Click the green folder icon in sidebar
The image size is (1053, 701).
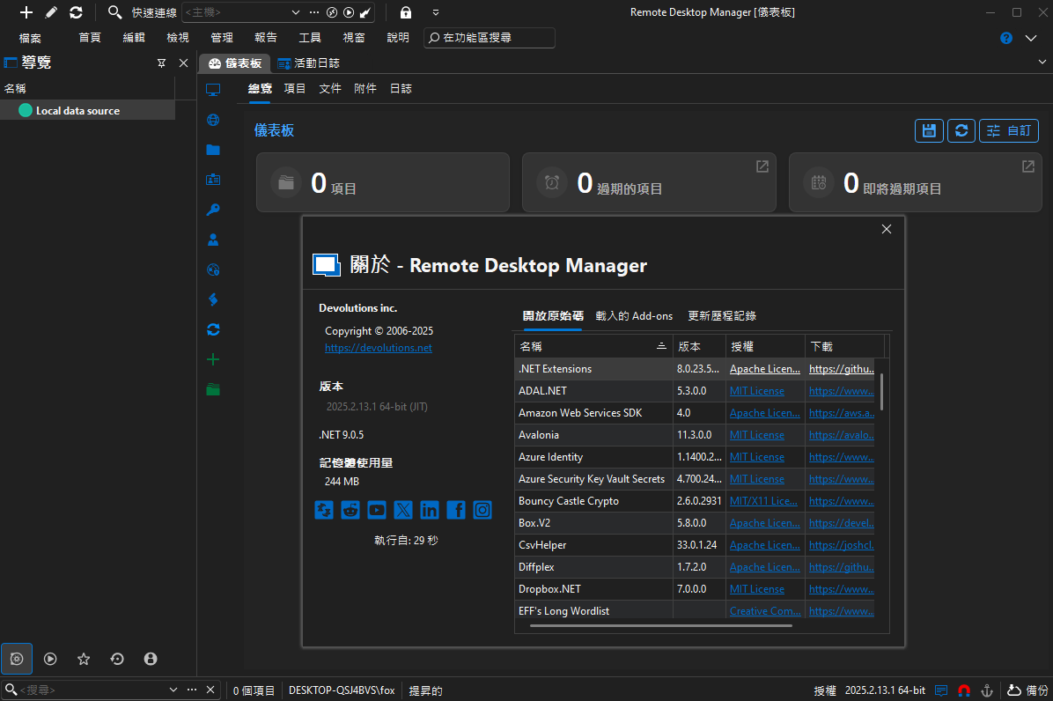[x=213, y=389]
